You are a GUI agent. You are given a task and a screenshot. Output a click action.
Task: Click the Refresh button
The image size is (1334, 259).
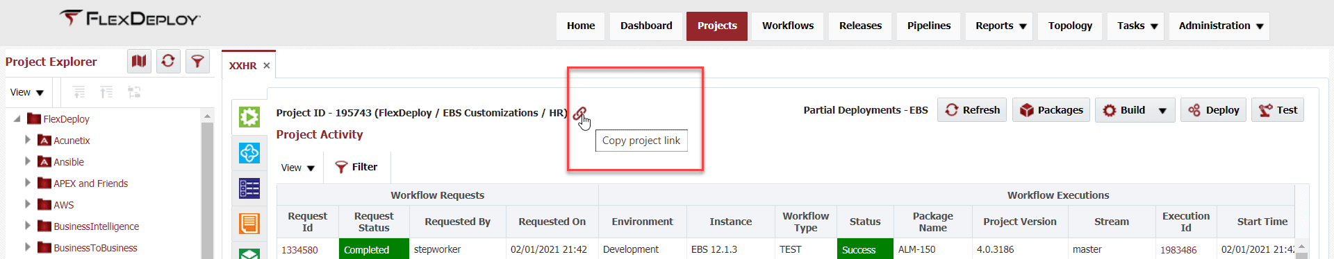tap(972, 110)
